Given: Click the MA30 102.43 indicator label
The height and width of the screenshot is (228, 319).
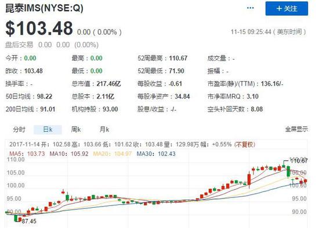Looking at the screenshot, I should 156,154.
